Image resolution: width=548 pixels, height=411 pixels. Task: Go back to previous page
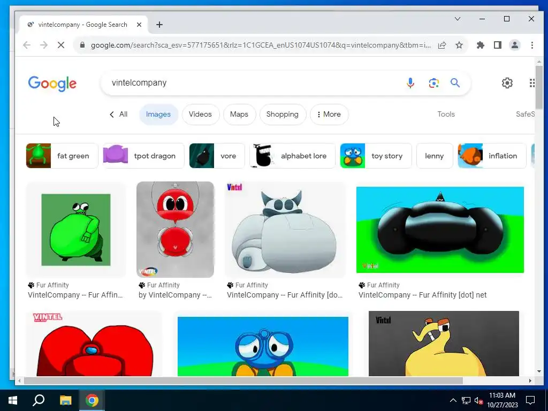pyautogui.click(x=27, y=45)
